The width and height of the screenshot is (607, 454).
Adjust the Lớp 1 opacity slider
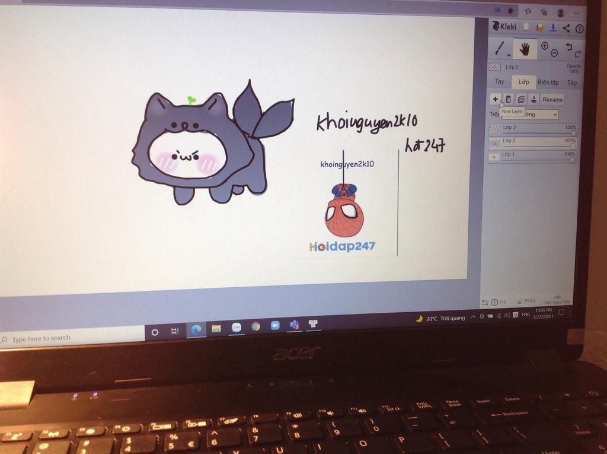click(x=572, y=160)
